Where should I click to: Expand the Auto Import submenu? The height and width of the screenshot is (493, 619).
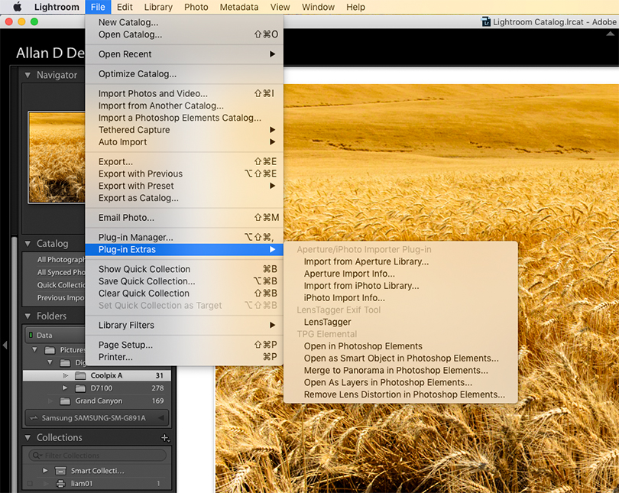click(x=184, y=142)
